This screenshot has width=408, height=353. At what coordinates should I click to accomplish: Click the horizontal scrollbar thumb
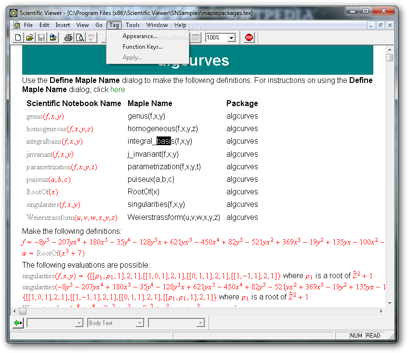coord(23,311)
